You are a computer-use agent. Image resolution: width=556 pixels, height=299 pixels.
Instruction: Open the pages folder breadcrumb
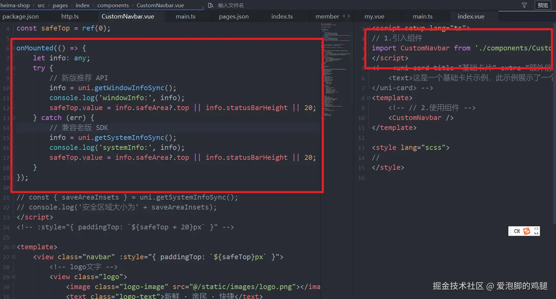pyautogui.click(x=60, y=5)
